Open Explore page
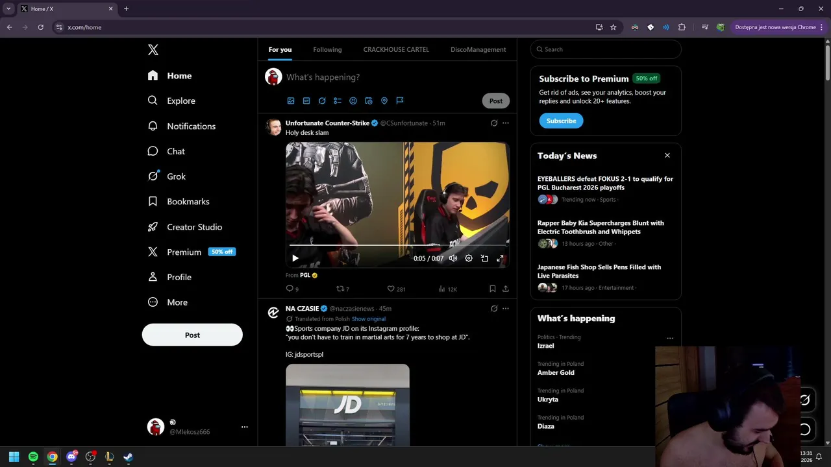 (x=171, y=101)
